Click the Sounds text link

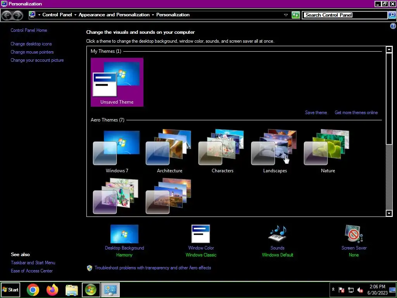coord(278,248)
